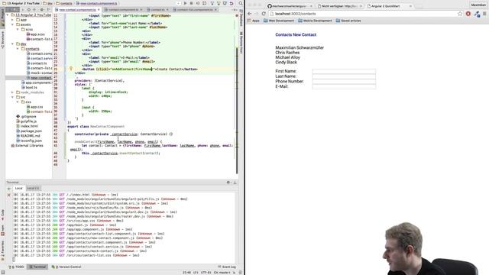The height and width of the screenshot is (275, 489).
Task: Click the New Contact link on the page
Action: 304,34
